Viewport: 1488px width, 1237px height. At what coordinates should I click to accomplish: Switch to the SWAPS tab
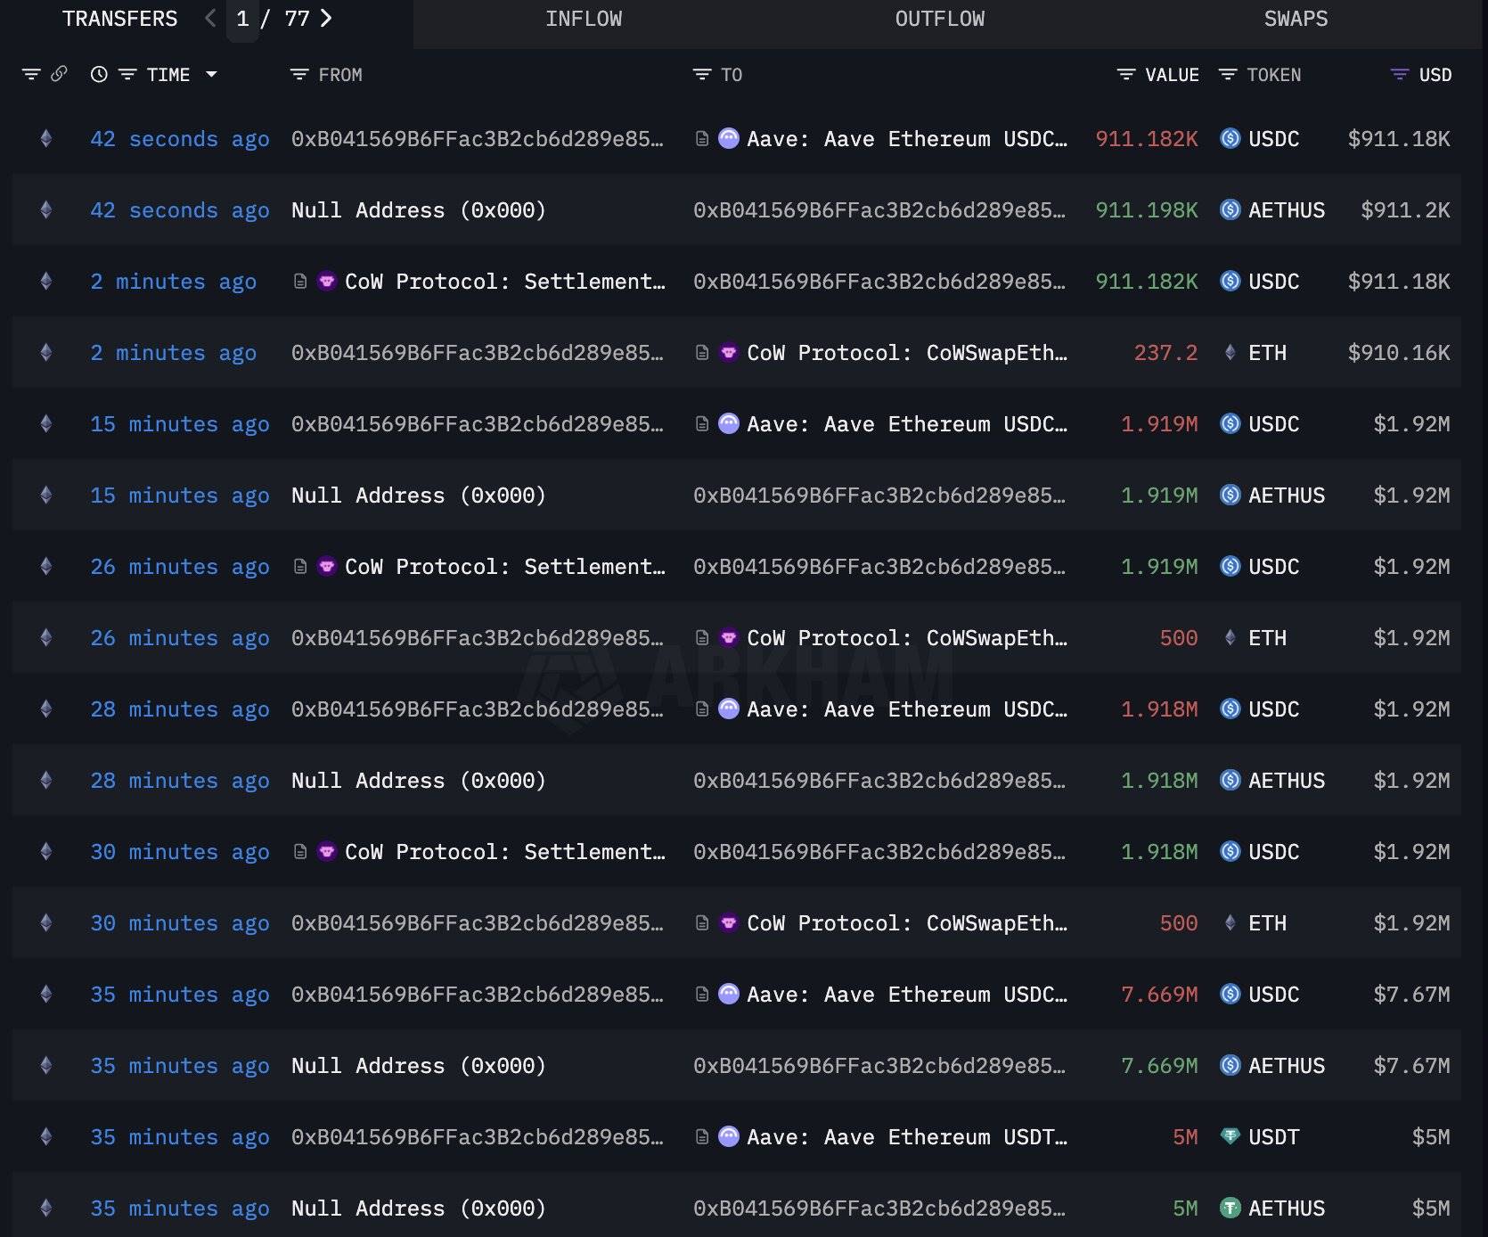click(x=1296, y=18)
